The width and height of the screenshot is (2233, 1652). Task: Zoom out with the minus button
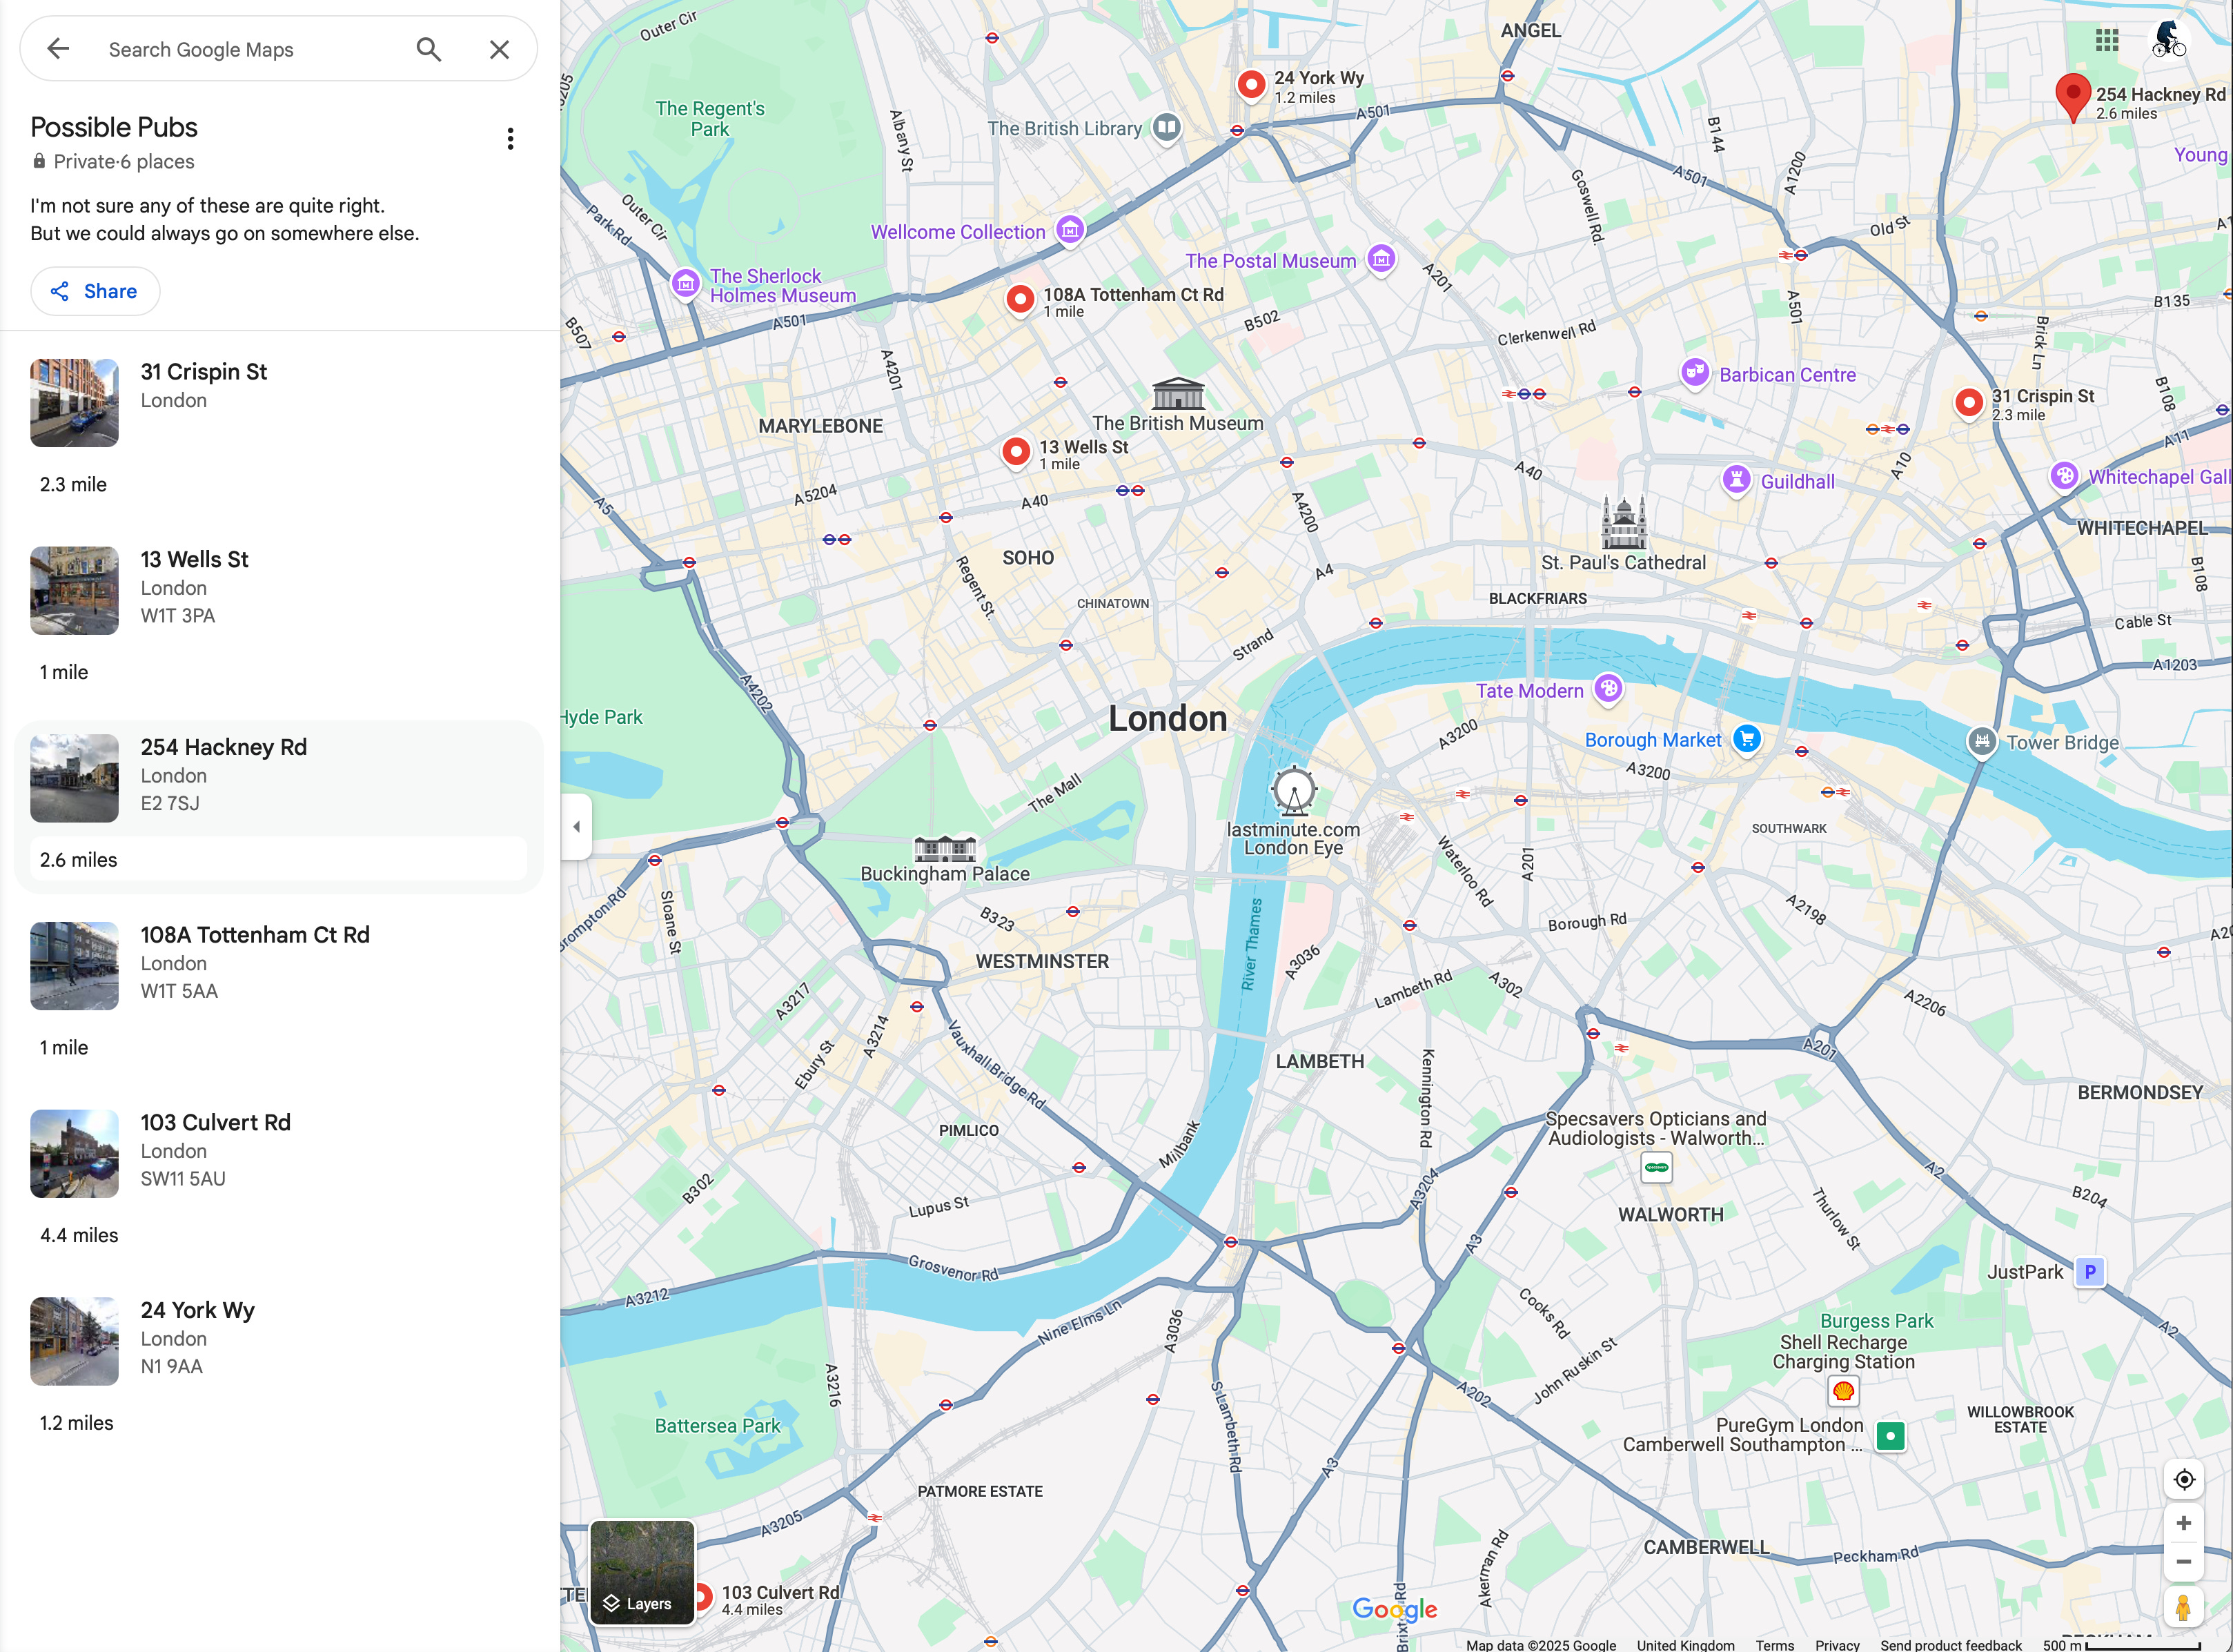coord(2184,1562)
